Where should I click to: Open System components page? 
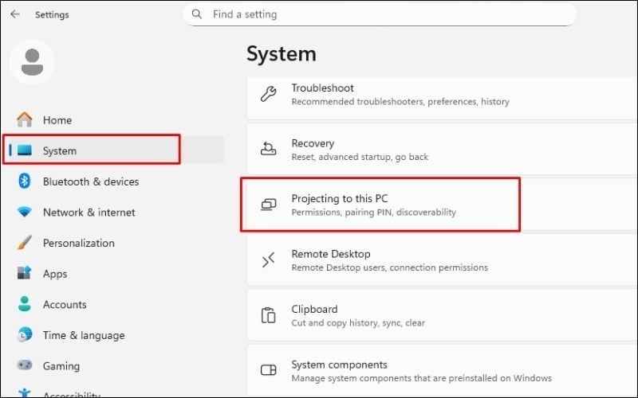click(x=443, y=371)
